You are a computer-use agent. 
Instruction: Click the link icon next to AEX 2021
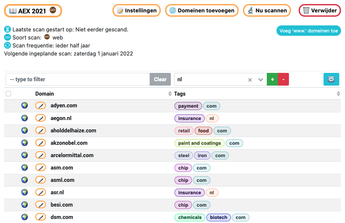53,10
